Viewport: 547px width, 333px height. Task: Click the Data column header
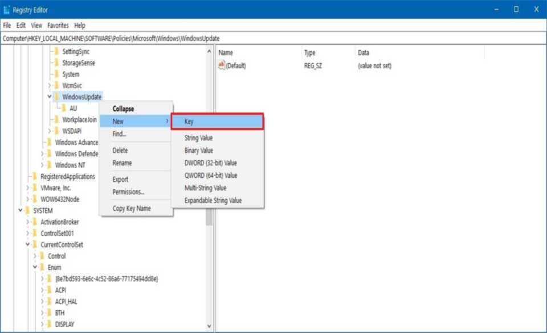coord(419,52)
